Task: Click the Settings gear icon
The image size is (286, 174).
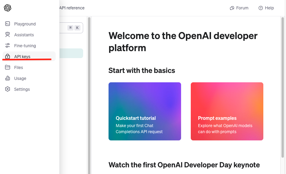Action: point(8,89)
